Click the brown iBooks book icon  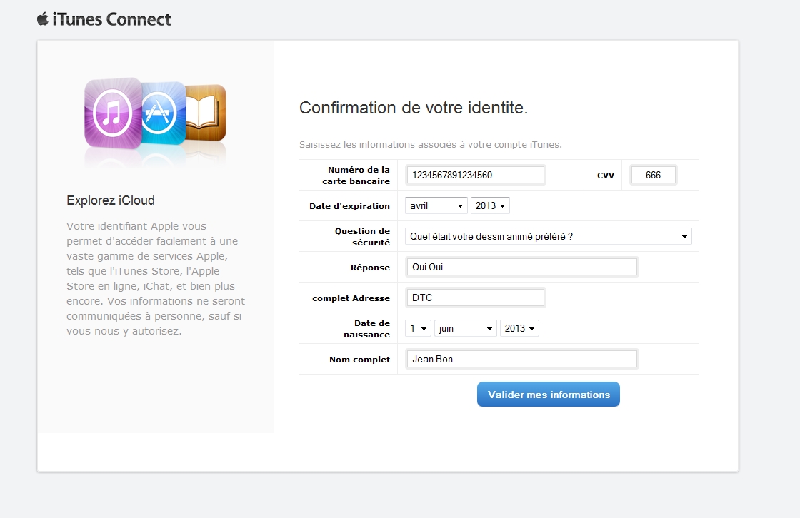[206, 112]
